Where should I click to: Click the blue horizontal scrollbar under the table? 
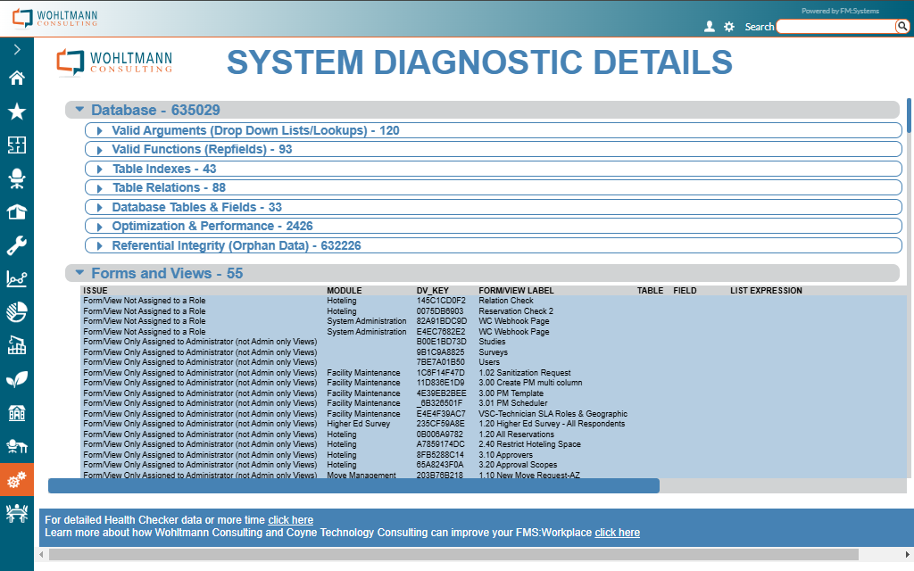pyautogui.click(x=353, y=485)
